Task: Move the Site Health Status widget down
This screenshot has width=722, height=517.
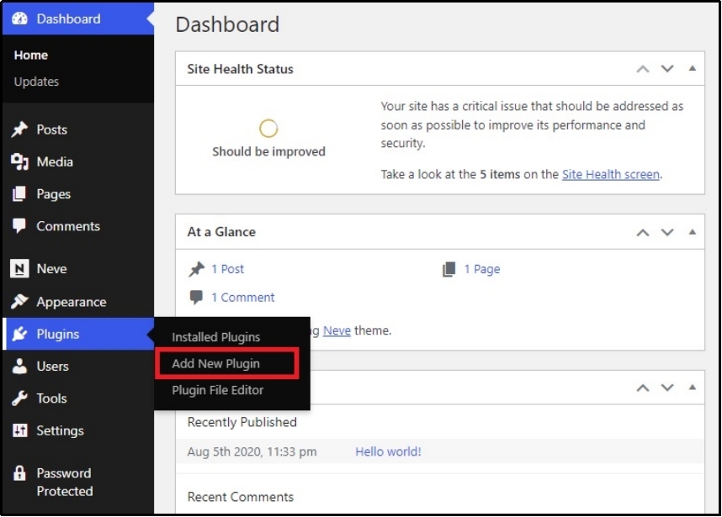Action: click(x=668, y=69)
